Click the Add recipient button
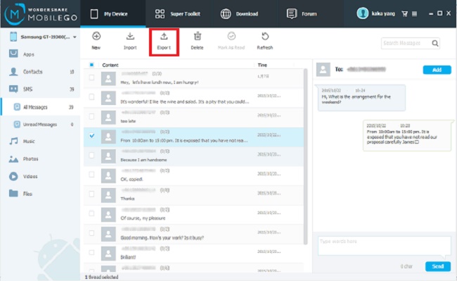Image resolution: width=457 pixels, height=281 pixels. point(437,70)
